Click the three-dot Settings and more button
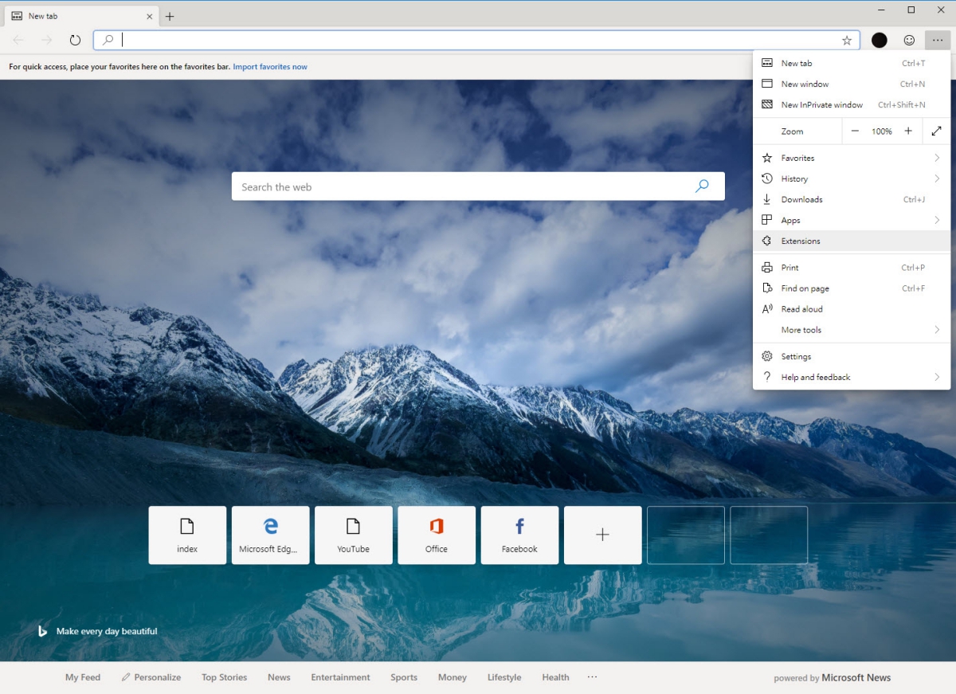Image resolution: width=956 pixels, height=694 pixels. (x=938, y=40)
